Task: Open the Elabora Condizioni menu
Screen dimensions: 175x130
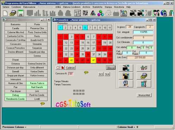Action: pos(71,7)
